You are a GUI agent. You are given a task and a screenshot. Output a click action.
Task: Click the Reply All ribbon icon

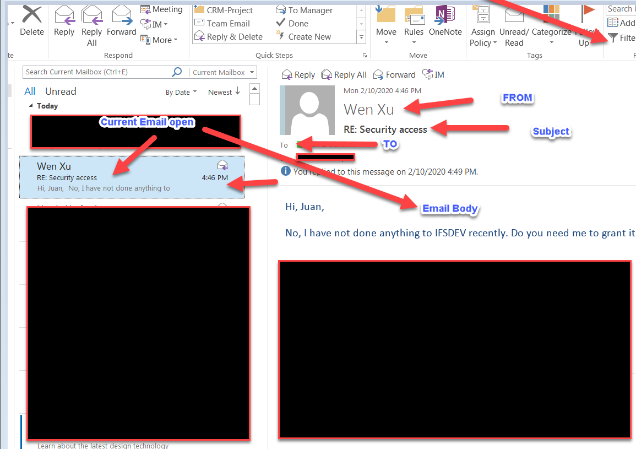click(91, 15)
